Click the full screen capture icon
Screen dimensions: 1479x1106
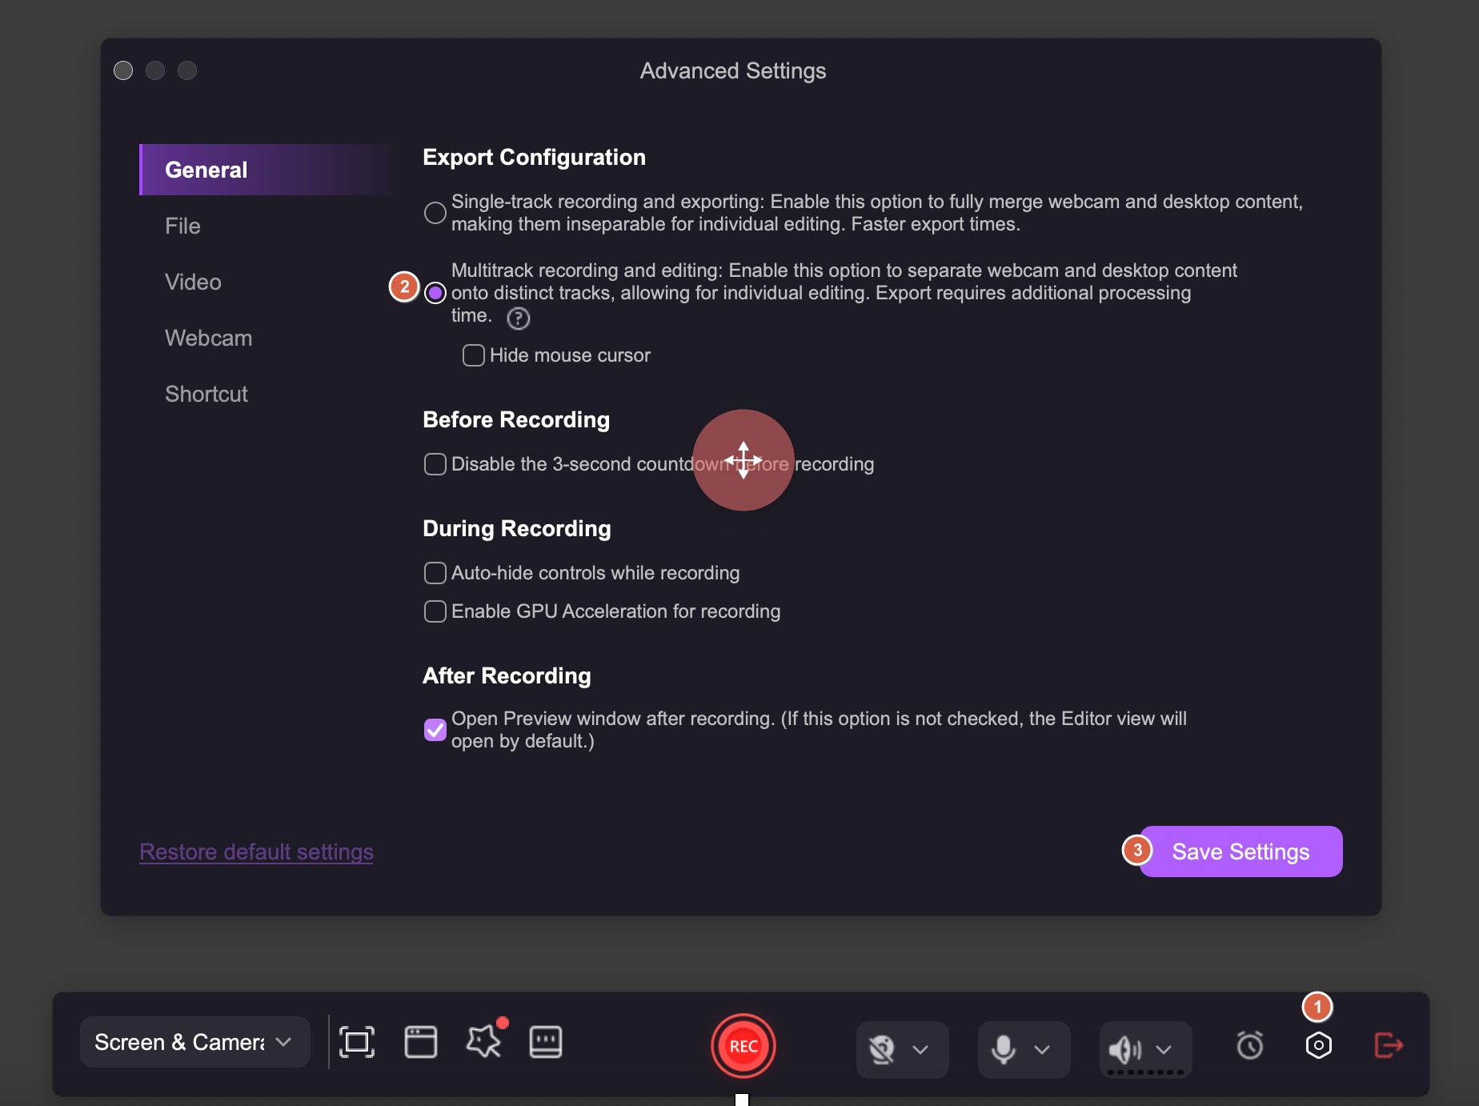click(x=356, y=1042)
